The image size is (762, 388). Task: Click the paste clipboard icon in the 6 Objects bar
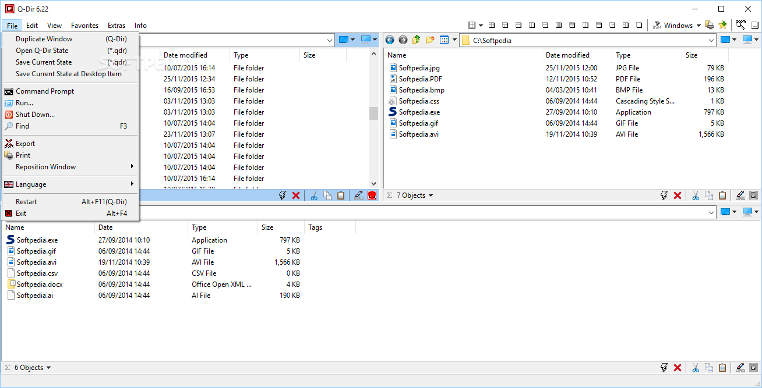click(x=722, y=368)
